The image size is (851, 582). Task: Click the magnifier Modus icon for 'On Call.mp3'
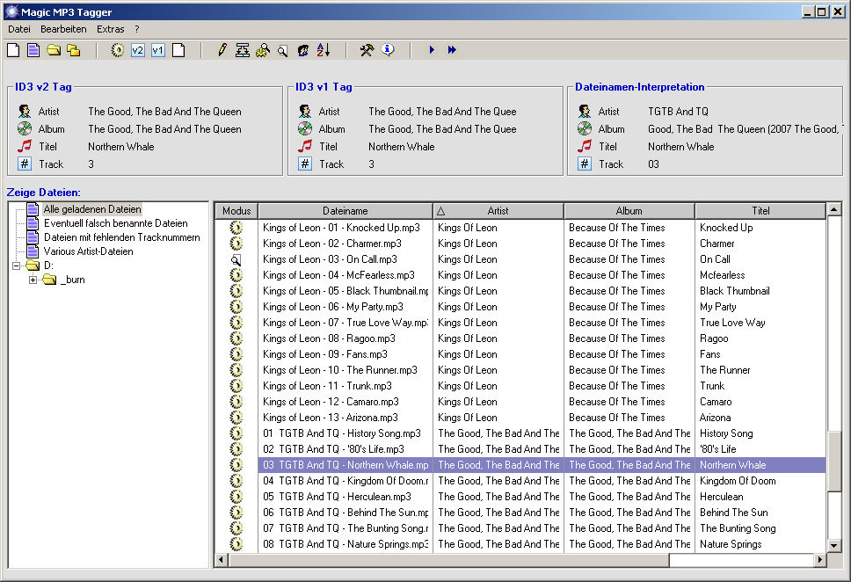236,260
